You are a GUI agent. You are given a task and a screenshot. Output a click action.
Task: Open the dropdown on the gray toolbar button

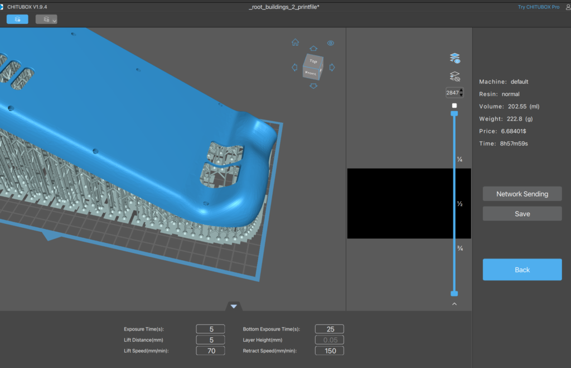point(54,20)
